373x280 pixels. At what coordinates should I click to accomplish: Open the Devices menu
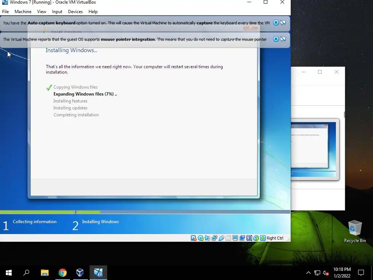click(75, 11)
